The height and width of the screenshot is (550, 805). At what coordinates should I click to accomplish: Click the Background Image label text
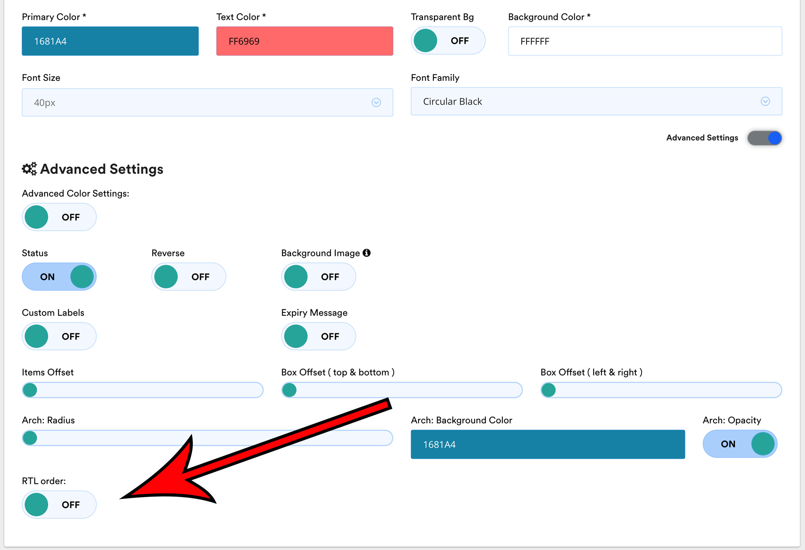[321, 253]
